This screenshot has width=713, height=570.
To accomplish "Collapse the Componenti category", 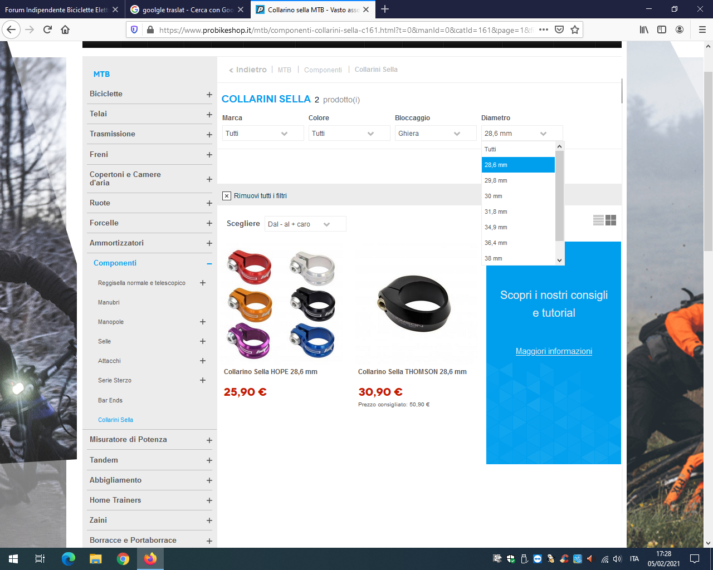I will 209,264.
